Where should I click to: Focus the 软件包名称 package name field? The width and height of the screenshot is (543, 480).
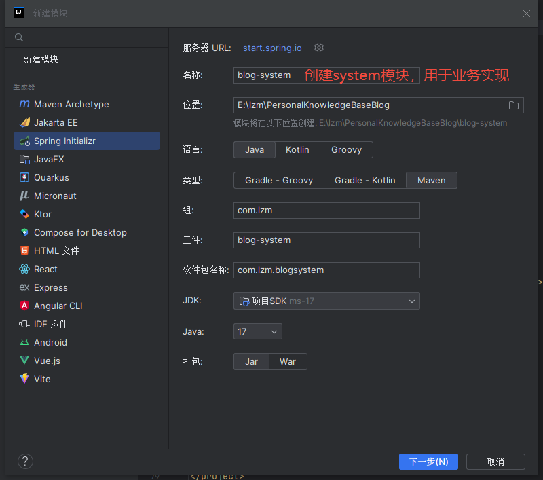[x=326, y=270]
